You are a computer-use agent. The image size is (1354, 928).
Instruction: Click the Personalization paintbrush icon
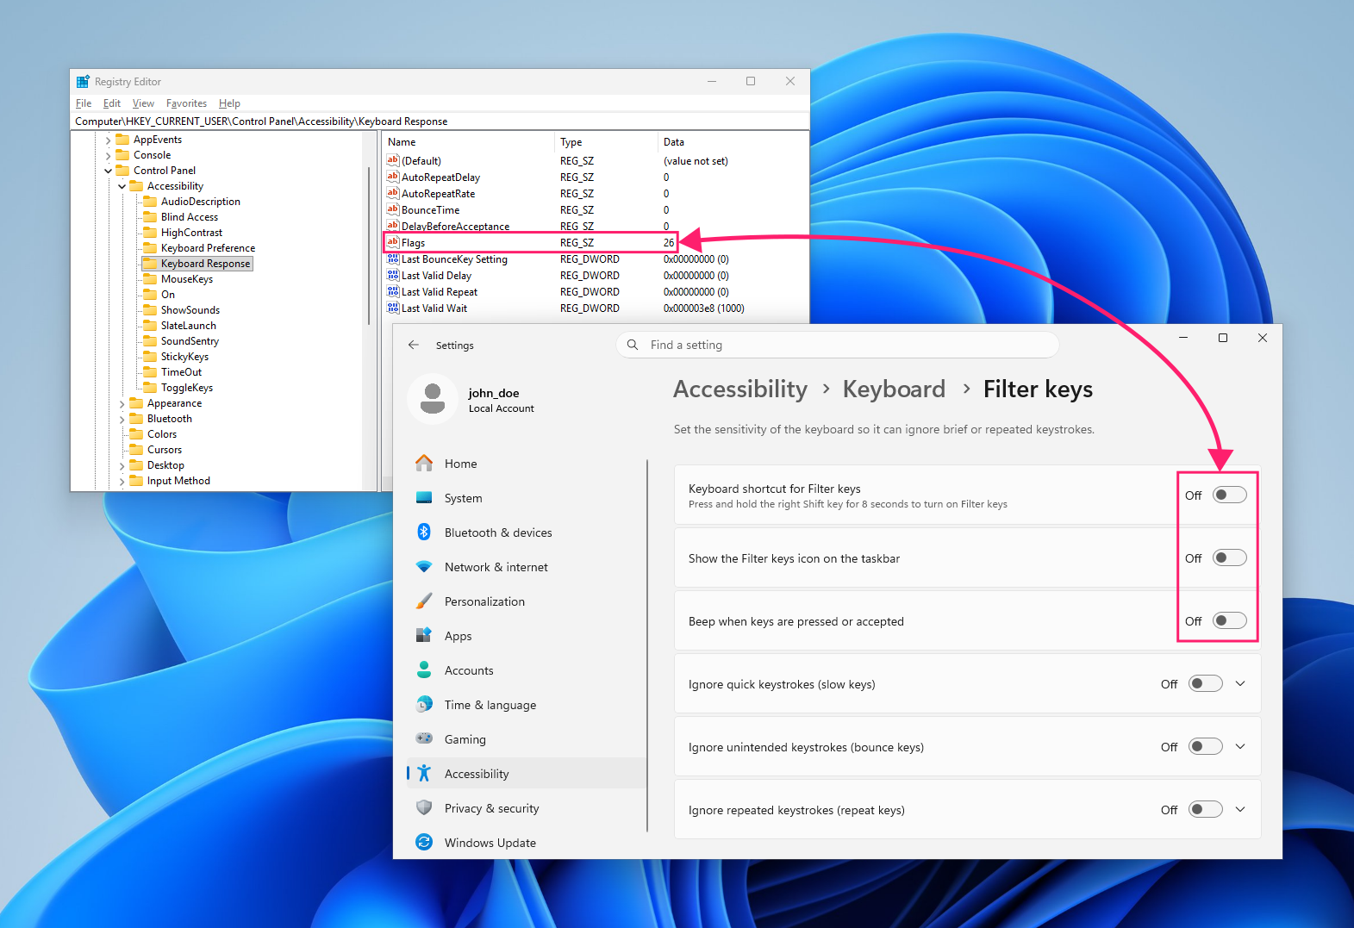pyautogui.click(x=424, y=601)
